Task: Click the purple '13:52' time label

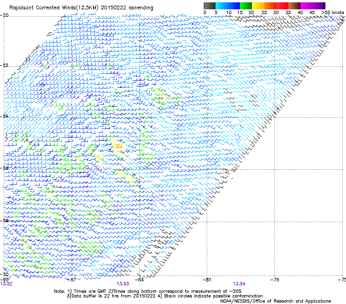Action: pos(7,284)
